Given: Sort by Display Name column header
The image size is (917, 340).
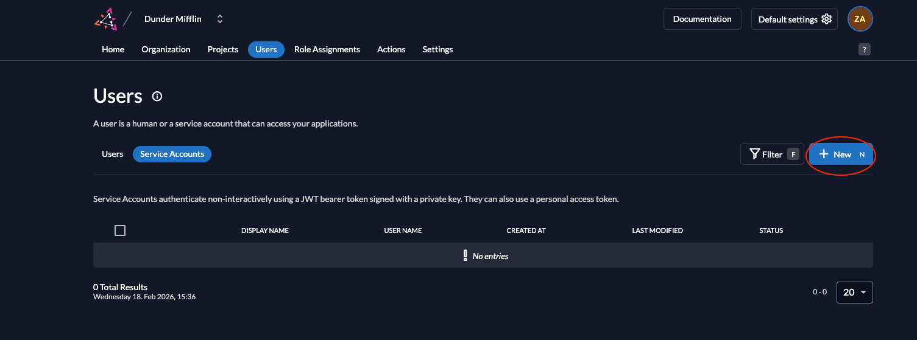Looking at the screenshot, I should coord(264,231).
